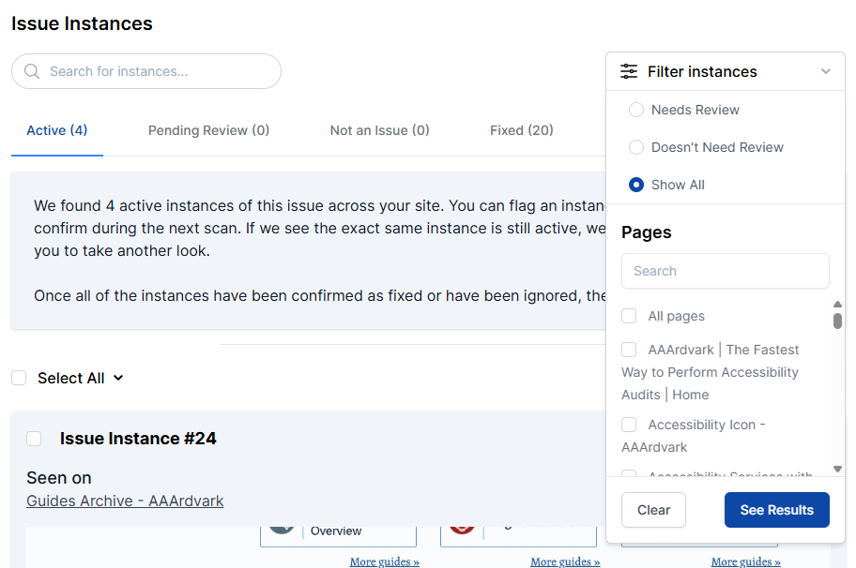Expand the Select All dropdown arrow

pos(118,379)
